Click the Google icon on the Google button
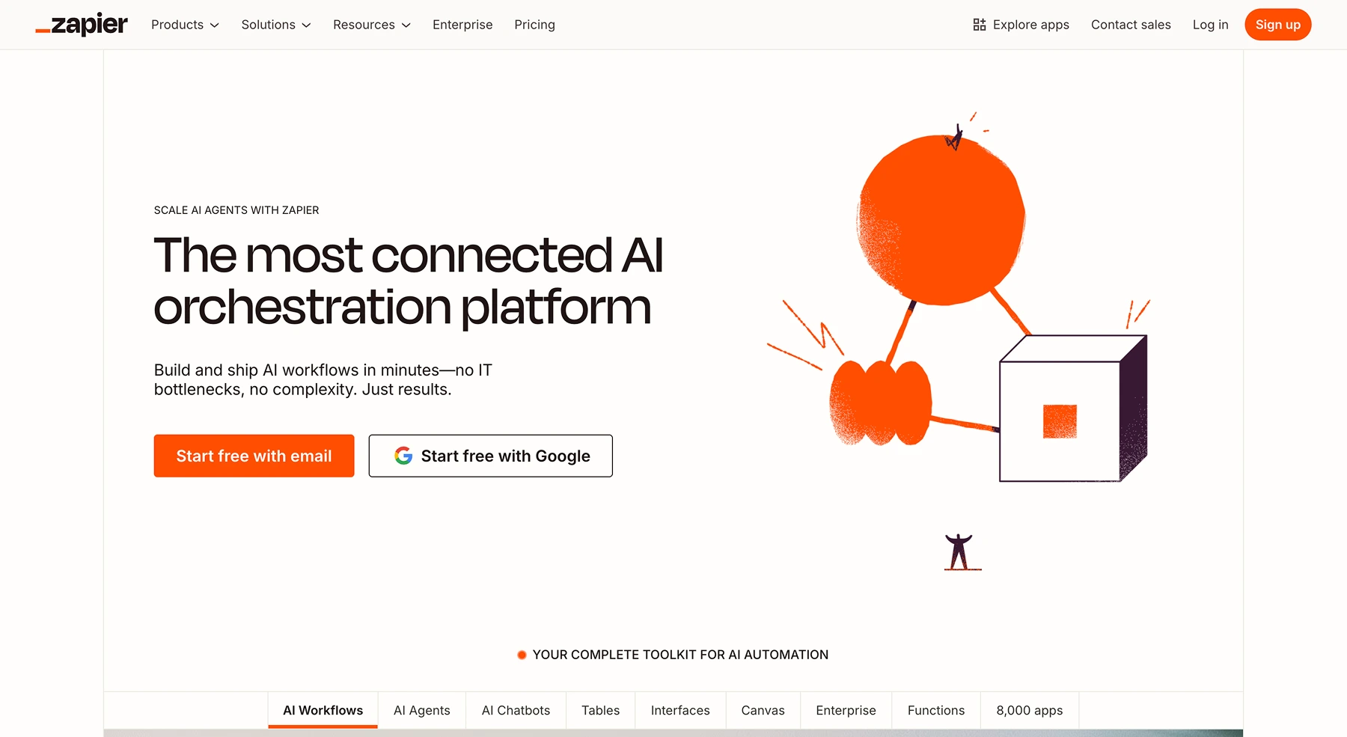This screenshot has height=737, width=1347. click(403, 456)
